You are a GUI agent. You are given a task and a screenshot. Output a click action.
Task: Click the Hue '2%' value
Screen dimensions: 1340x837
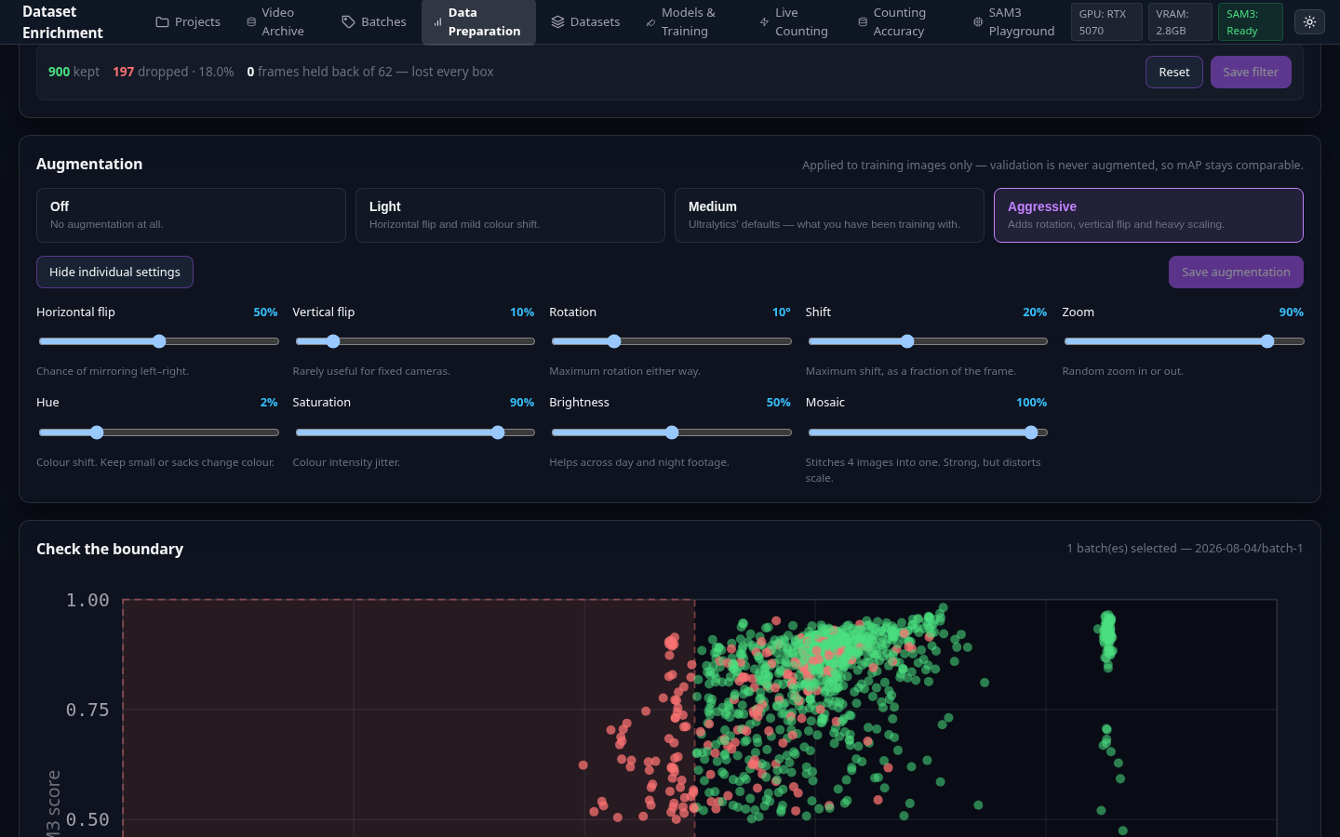click(269, 403)
